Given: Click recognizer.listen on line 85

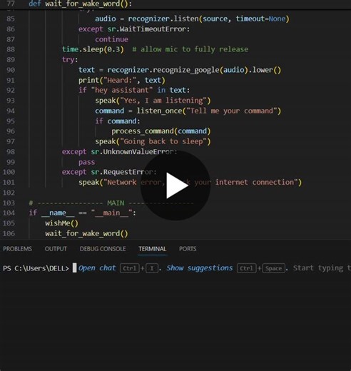Looking at the screenshot, I should [163, 19].
